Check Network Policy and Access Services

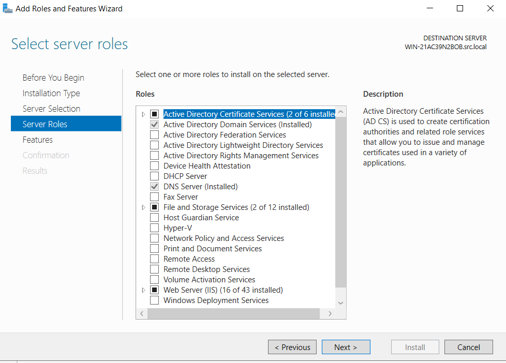(155, 238)
